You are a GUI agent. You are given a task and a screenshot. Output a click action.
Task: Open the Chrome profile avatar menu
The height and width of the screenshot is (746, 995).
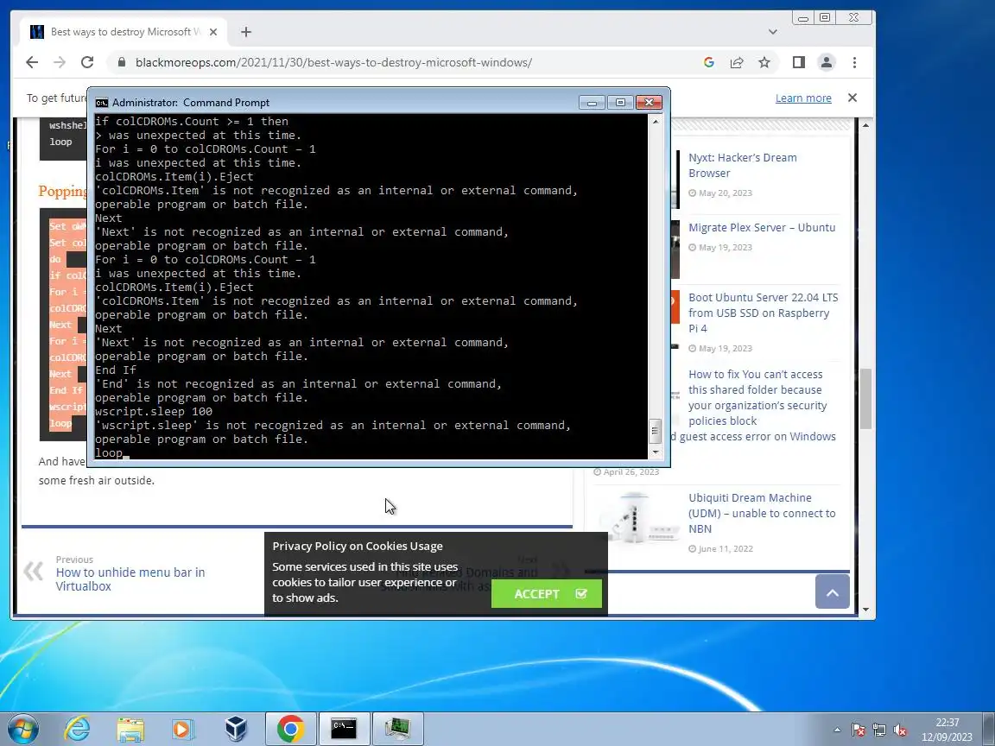(x=827, y=62)
